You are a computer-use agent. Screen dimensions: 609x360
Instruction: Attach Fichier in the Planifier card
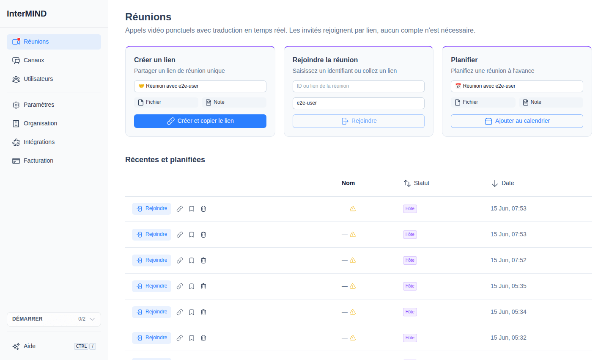click(x=483, y=102)
